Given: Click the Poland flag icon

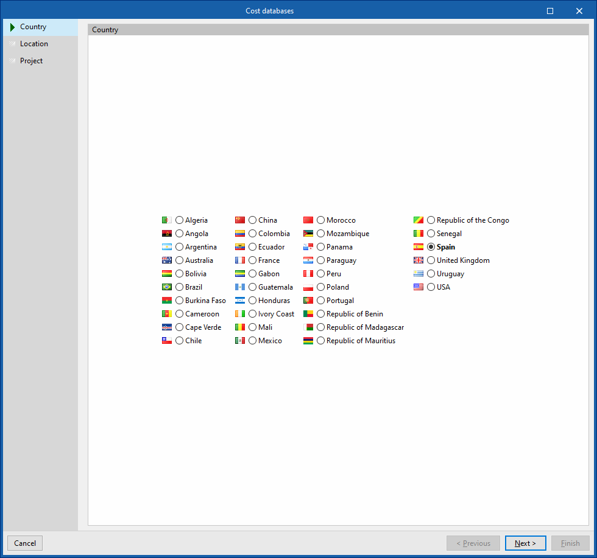Looking at the screenshot, I should point(308,287).
